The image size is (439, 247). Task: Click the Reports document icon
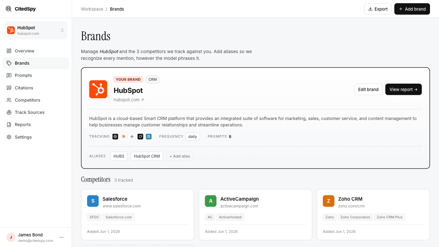tap(9, 124)
